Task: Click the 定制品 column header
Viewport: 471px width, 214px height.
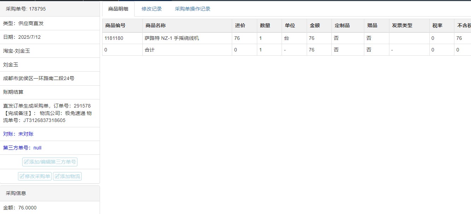Action: (348, 25)
